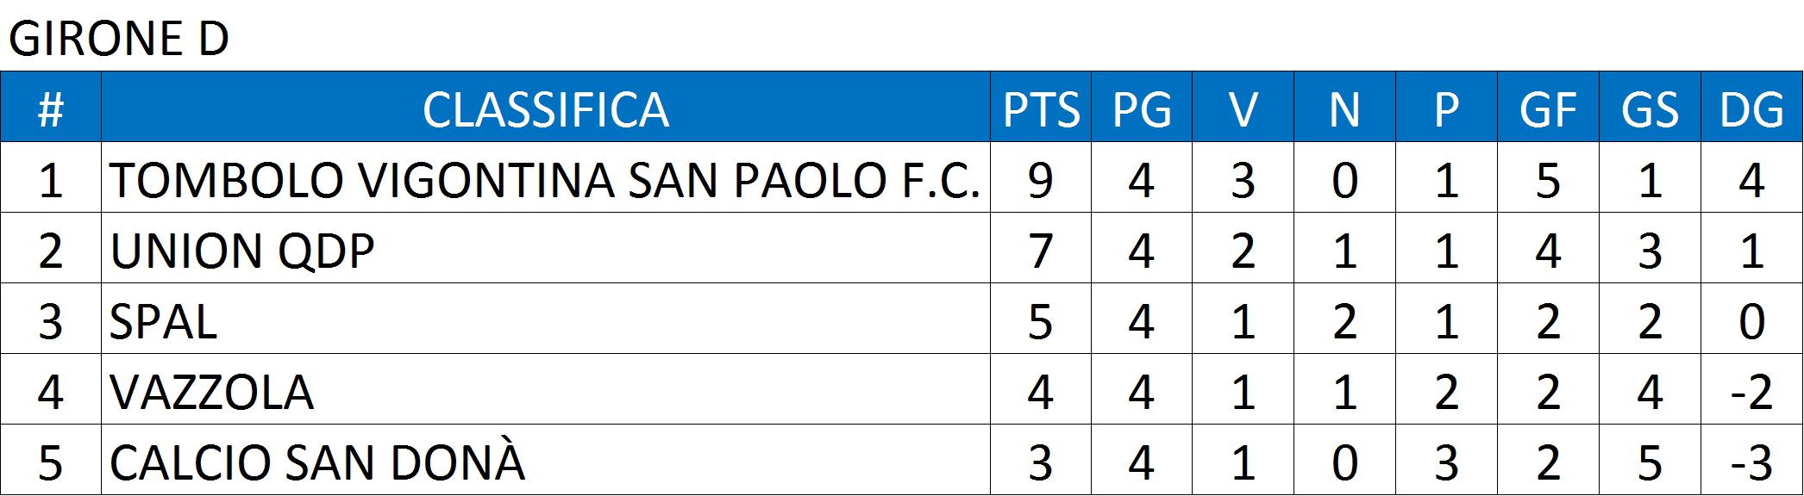Select Vazzola's -2 goal difference cell
Viewport: 1804px width, 496px height.
point(1751,390)
